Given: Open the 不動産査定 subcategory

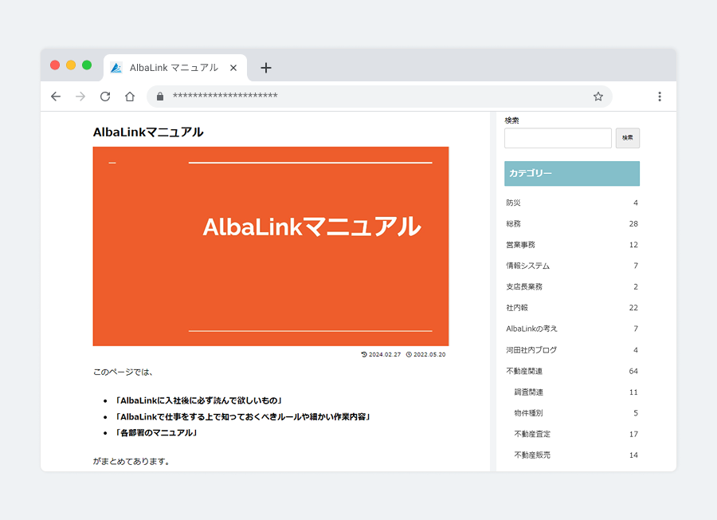Looking at the screenshot, I should click(x=532, y=434).
